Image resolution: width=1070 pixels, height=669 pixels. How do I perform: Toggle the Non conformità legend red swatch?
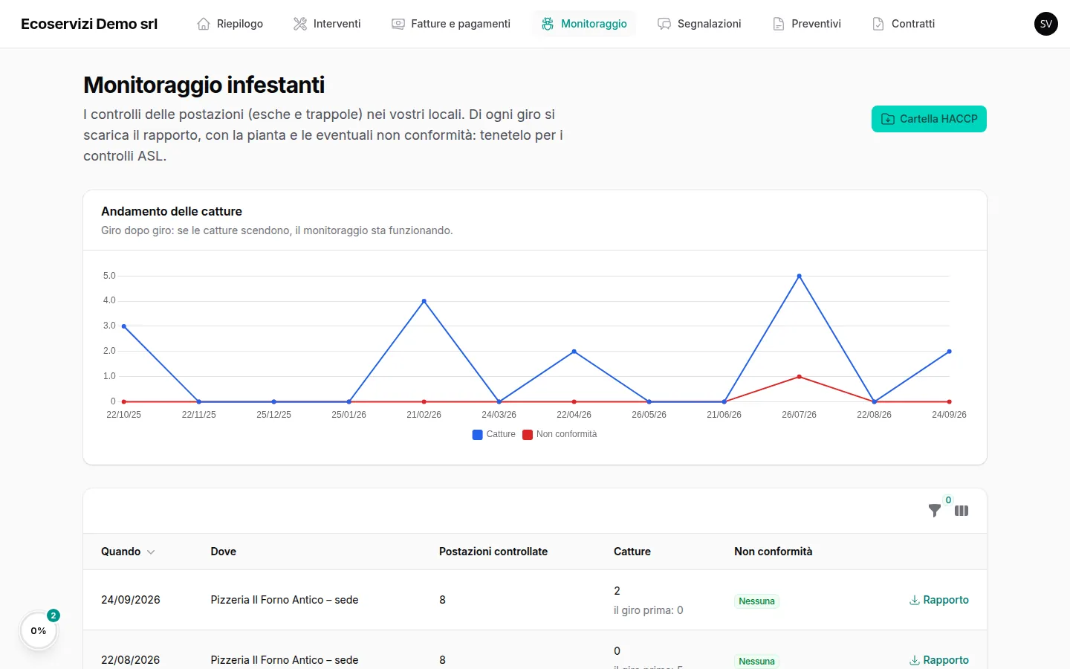tap(528, 435)
